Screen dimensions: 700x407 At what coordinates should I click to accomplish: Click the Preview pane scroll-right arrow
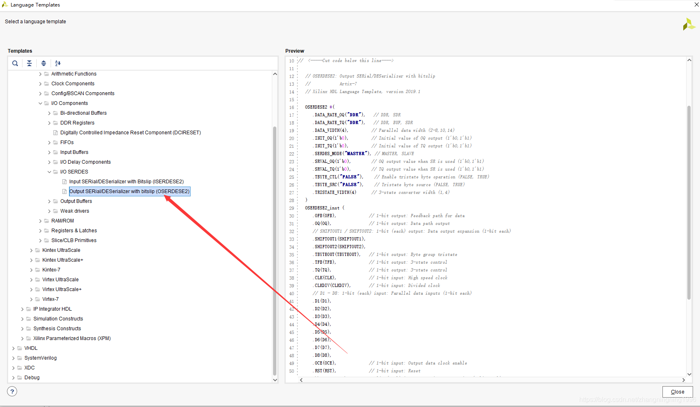(x=683, y=380)
